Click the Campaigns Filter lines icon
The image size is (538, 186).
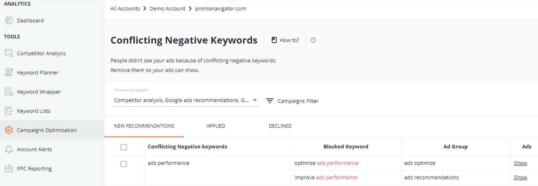pos(270,101)
